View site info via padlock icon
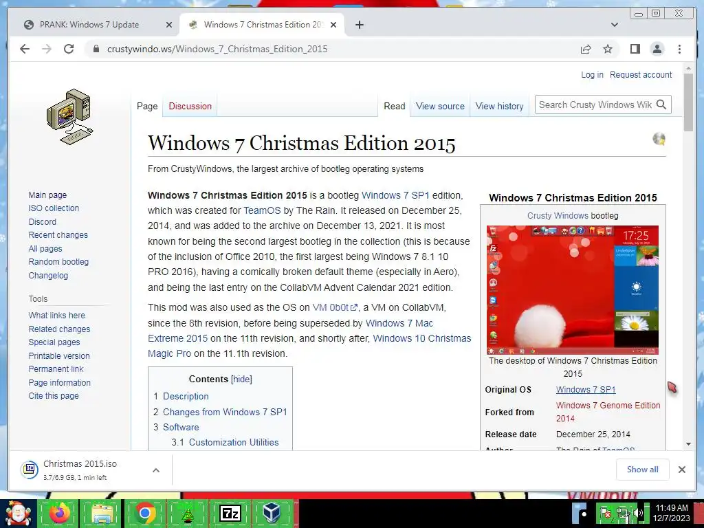Image resolution: width=704 pixels, height=528 pixels. tap(96, 49)
